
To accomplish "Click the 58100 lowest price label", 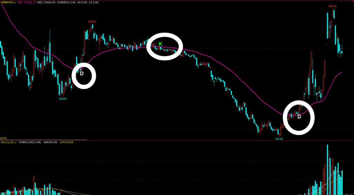I will (x=279, y=139).
